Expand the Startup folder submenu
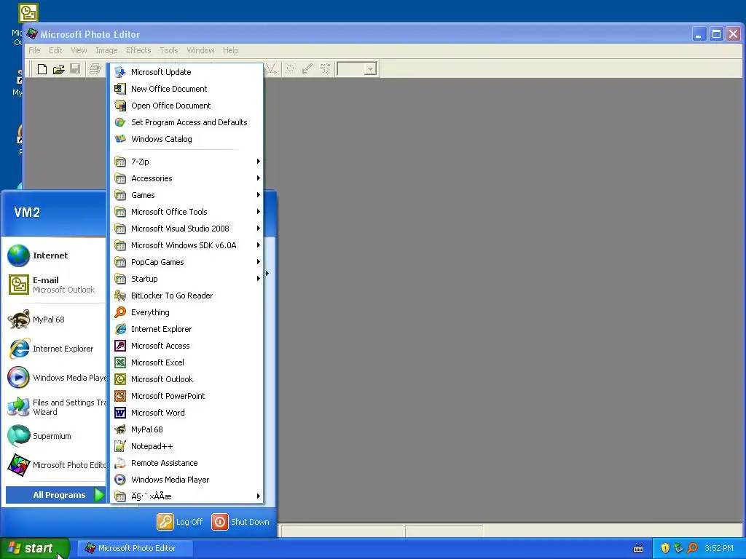The height and width of the screenshot is (559, 746). (x=187, y=279)
